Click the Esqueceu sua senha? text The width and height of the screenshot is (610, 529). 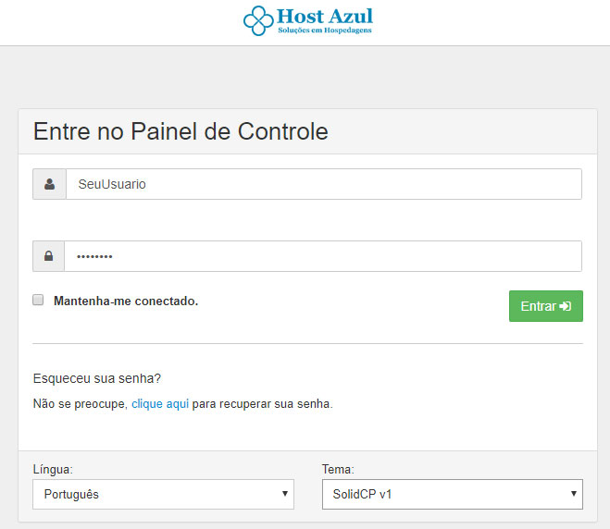tap(97, 378)
